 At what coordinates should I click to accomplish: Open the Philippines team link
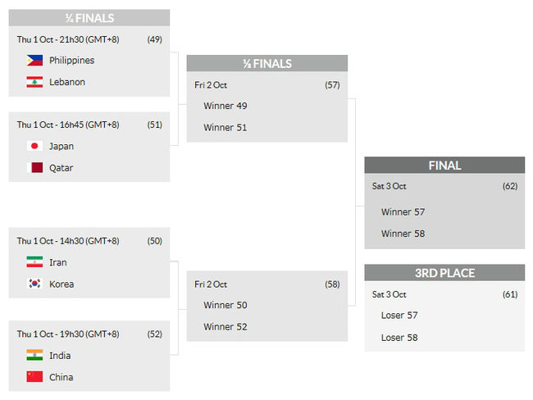tap(71, 60)
